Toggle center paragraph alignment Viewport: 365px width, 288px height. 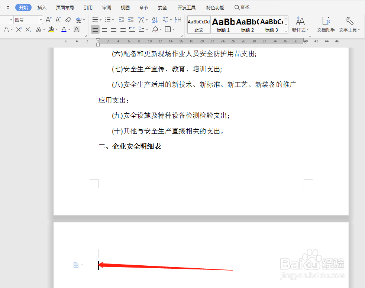tap(104, 30)
